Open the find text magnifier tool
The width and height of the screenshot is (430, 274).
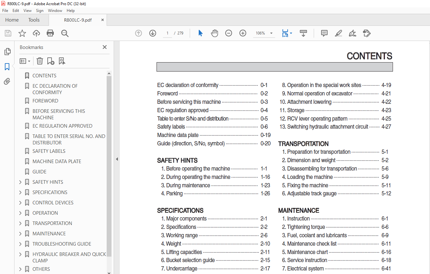[x=65, y=33]
